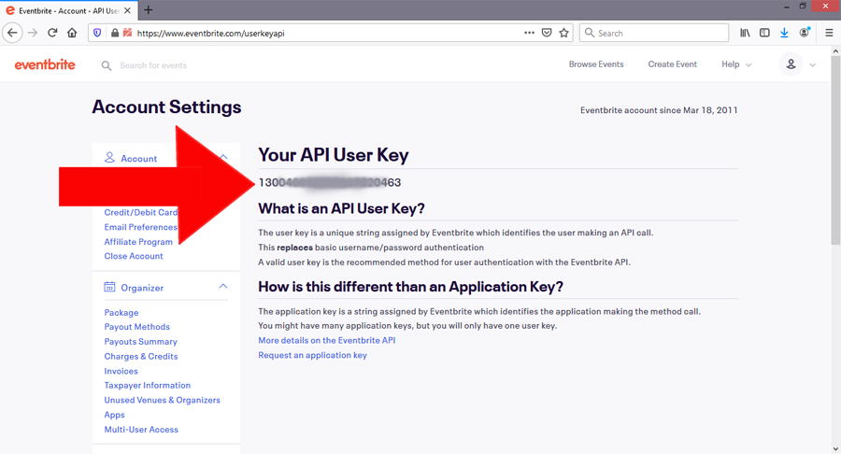Expand the profile dropdown chevron
Viewport: 841px width, 454px height.
click(x=813, y=64)
